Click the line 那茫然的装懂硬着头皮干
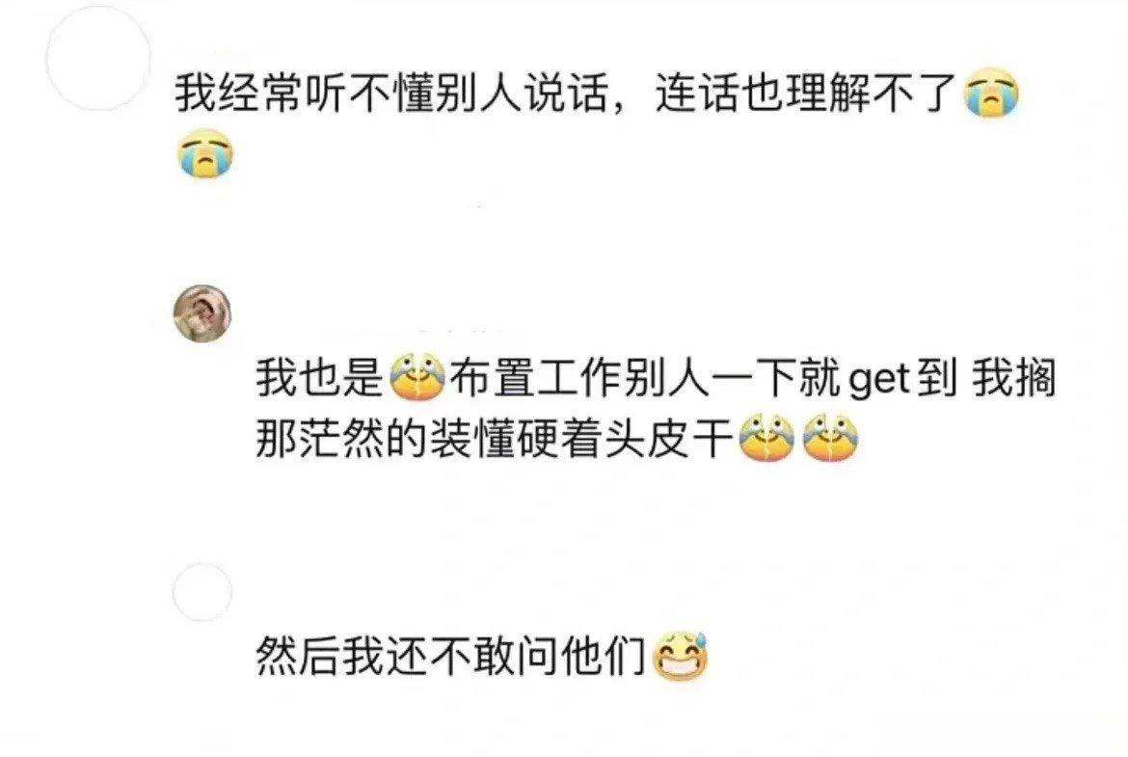The width and height of the screenshot is (1128, 757). tap(495, 438)
